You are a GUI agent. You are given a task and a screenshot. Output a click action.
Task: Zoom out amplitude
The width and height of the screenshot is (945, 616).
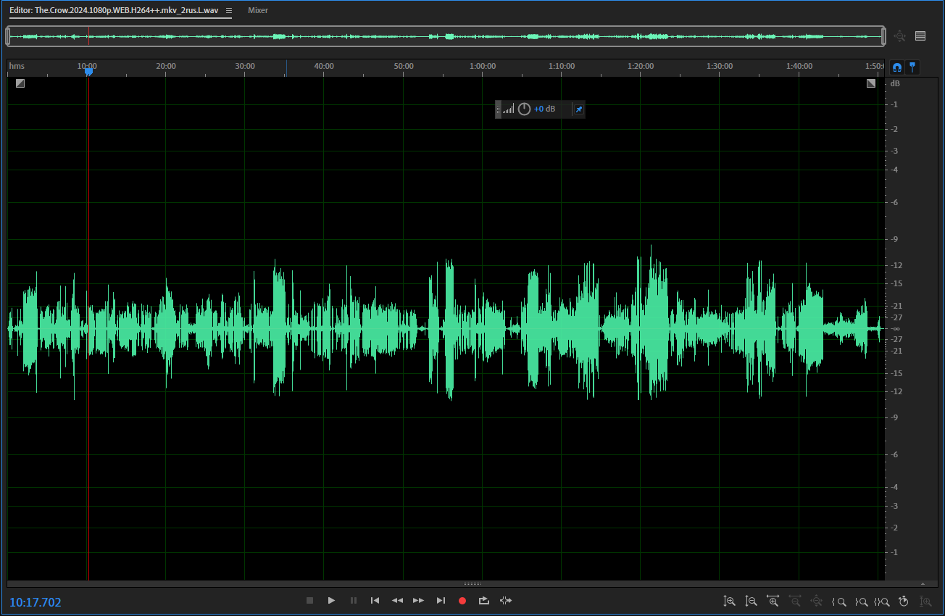tap(752, 601)
